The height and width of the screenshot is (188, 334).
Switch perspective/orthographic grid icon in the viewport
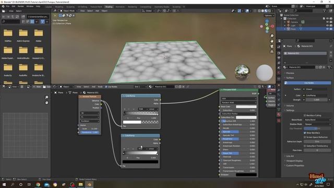click(x=272, y=52)
